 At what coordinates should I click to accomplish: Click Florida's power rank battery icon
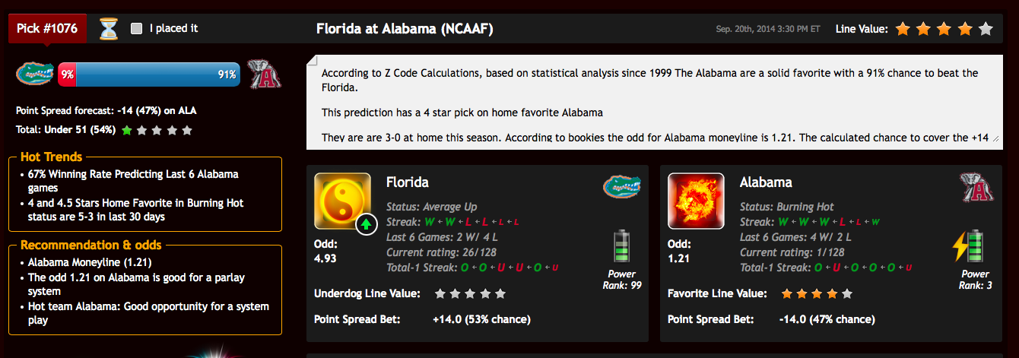pyautogui.click(x=622, y=247)
